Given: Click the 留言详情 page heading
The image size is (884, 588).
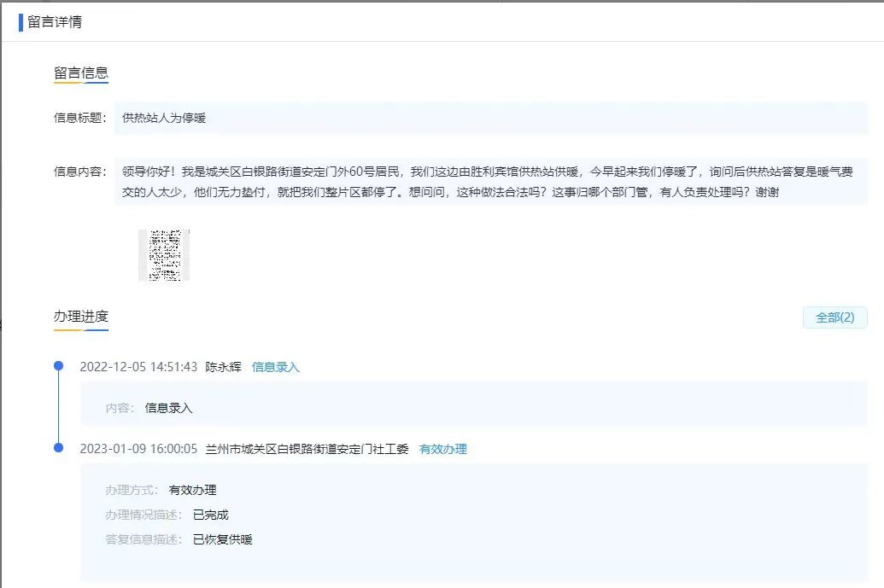Looking at the screenshot, I should tap(55, 22).
